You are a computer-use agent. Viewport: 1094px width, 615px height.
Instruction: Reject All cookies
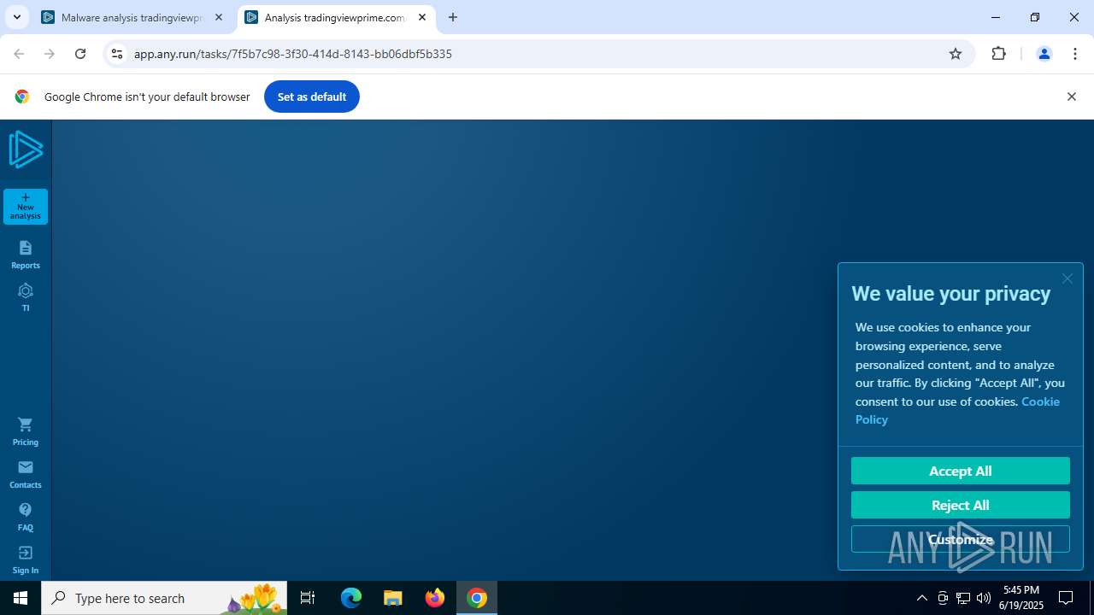[x=960, y=505]
